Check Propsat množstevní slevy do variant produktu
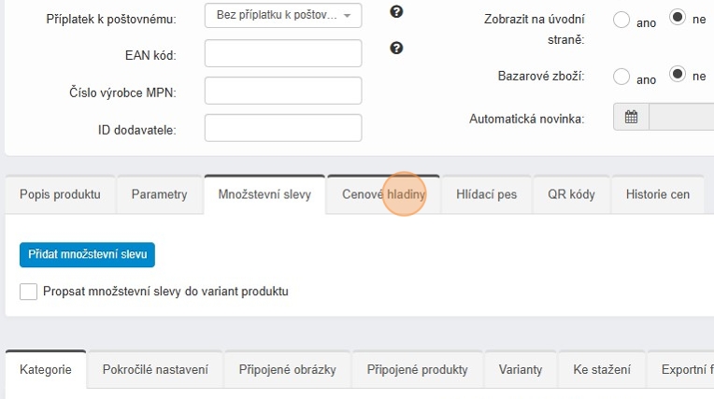 point(28,292)
